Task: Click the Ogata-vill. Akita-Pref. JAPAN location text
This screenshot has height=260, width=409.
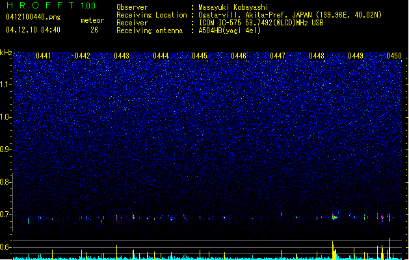Action: 290,15
